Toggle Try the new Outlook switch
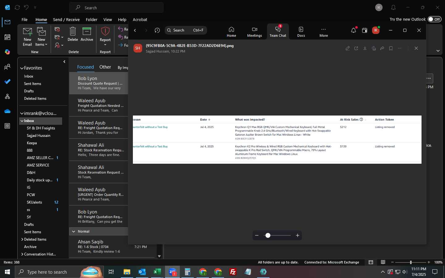Screen dimensions: 445x278 coord(434,19)
